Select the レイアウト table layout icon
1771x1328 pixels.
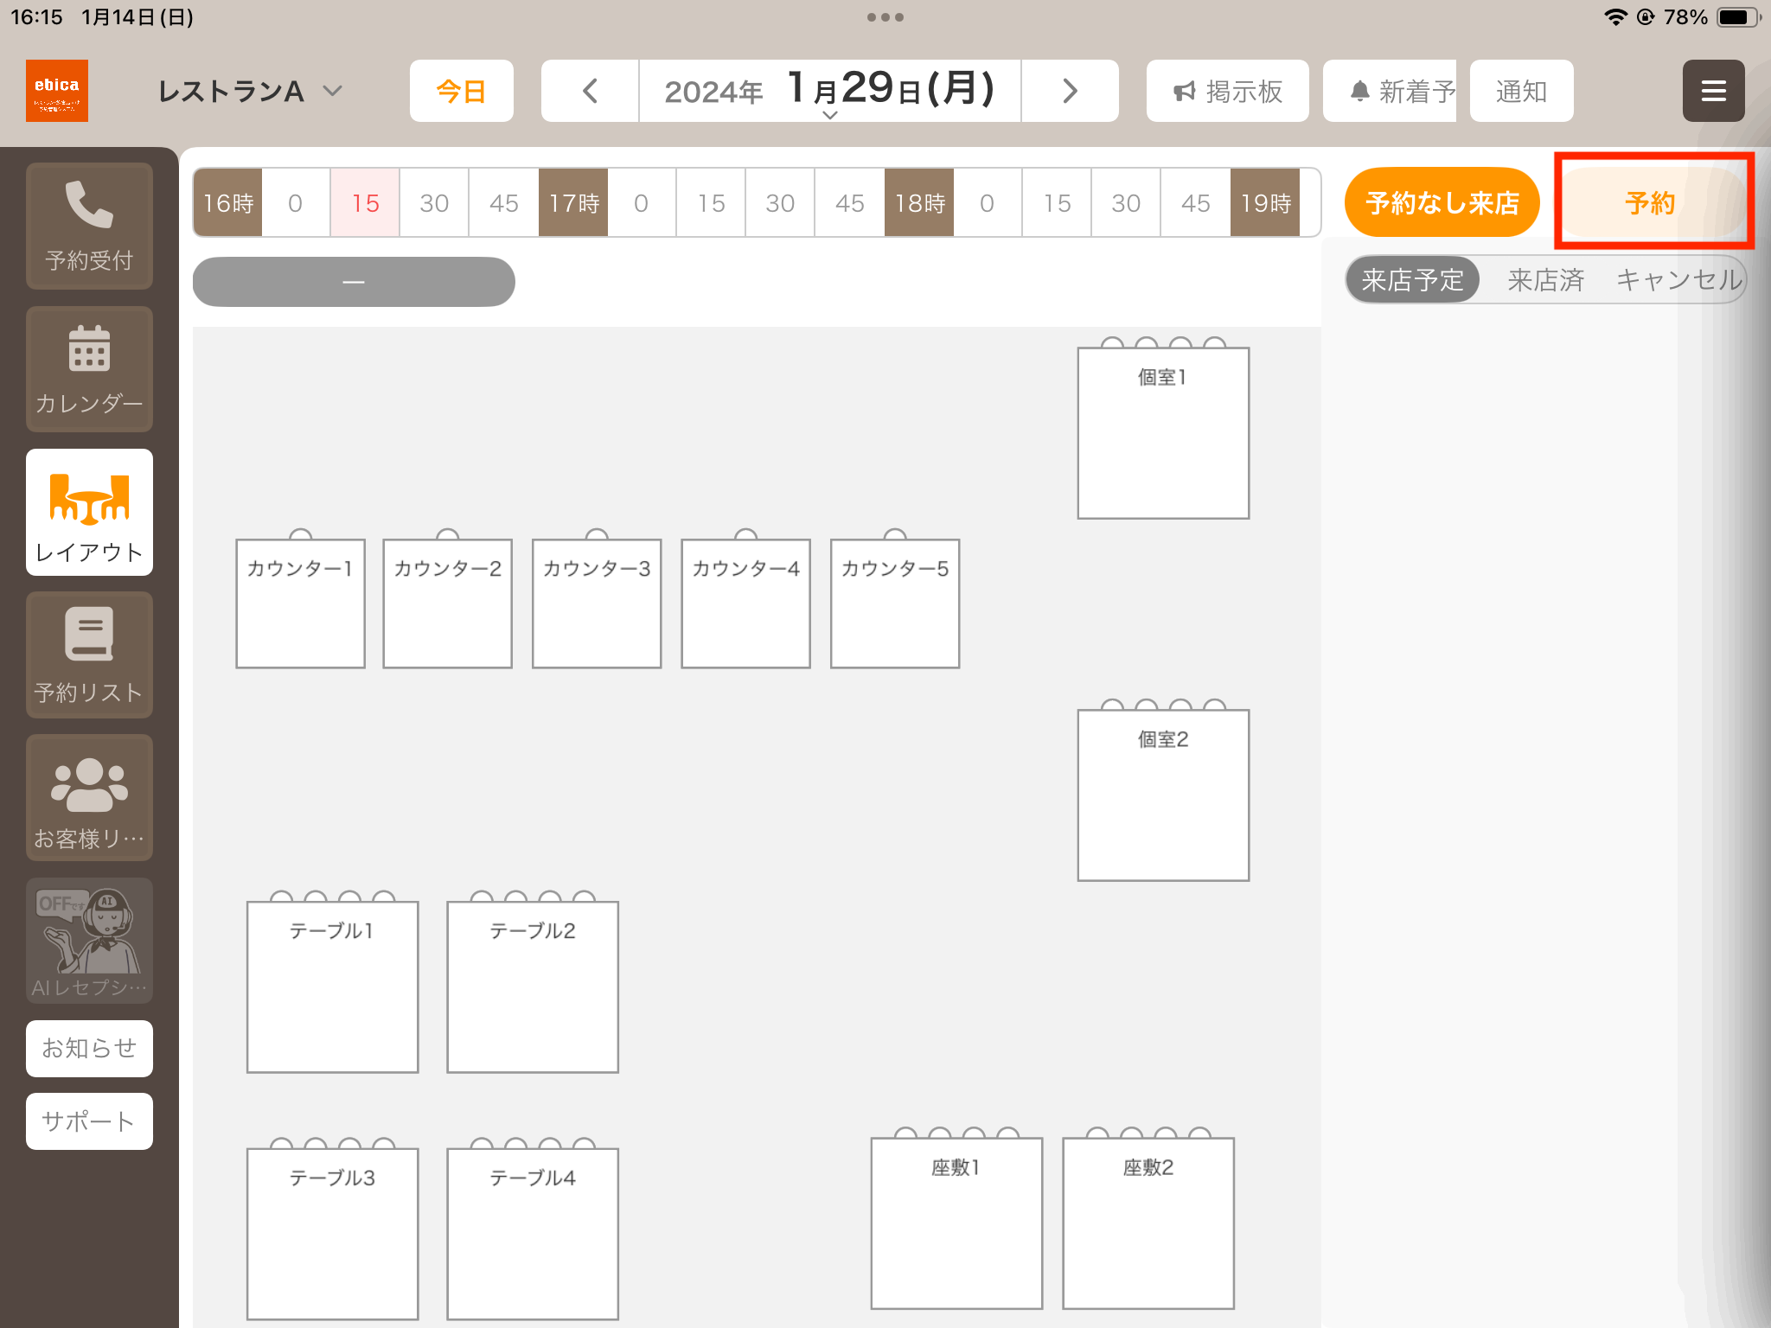click(89, 512)
